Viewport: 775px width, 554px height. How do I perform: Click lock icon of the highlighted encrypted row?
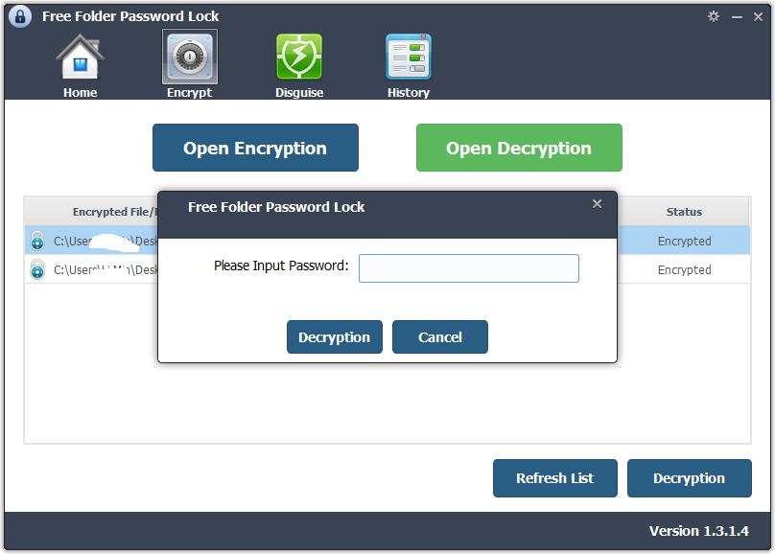pyautogui.click(x=37, y=241)
